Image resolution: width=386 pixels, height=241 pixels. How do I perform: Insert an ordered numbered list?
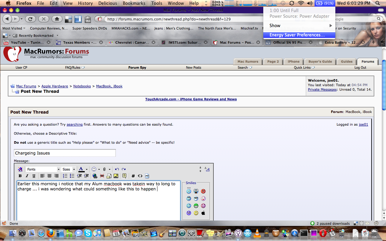tap(65, 176)
